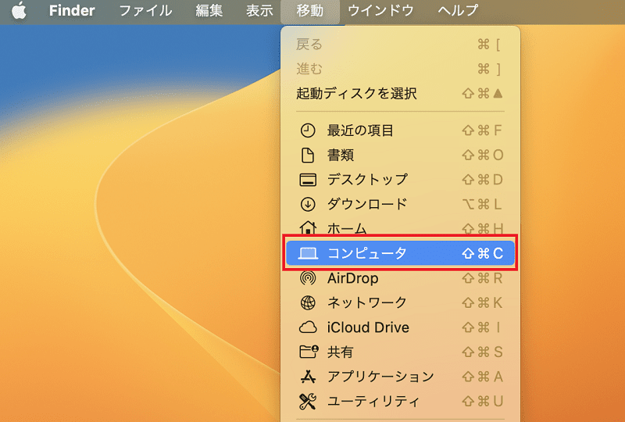
Task: Select アプリケーション text entry
Action: (x=380, y=377)
